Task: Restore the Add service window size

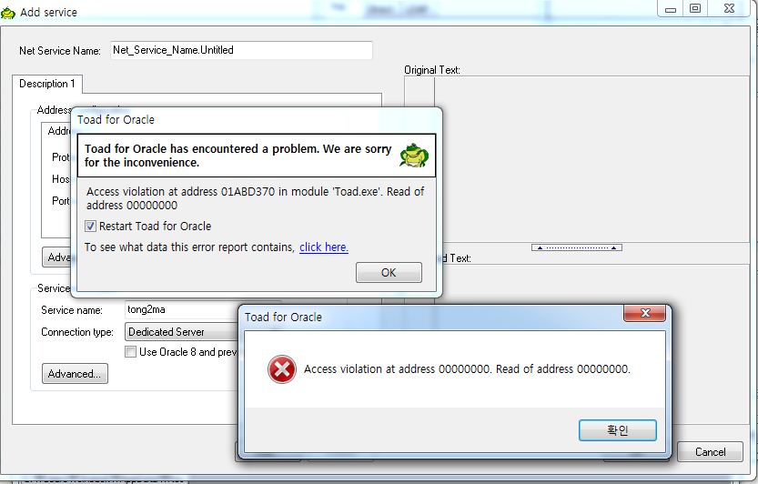Action: coord(695,9)
